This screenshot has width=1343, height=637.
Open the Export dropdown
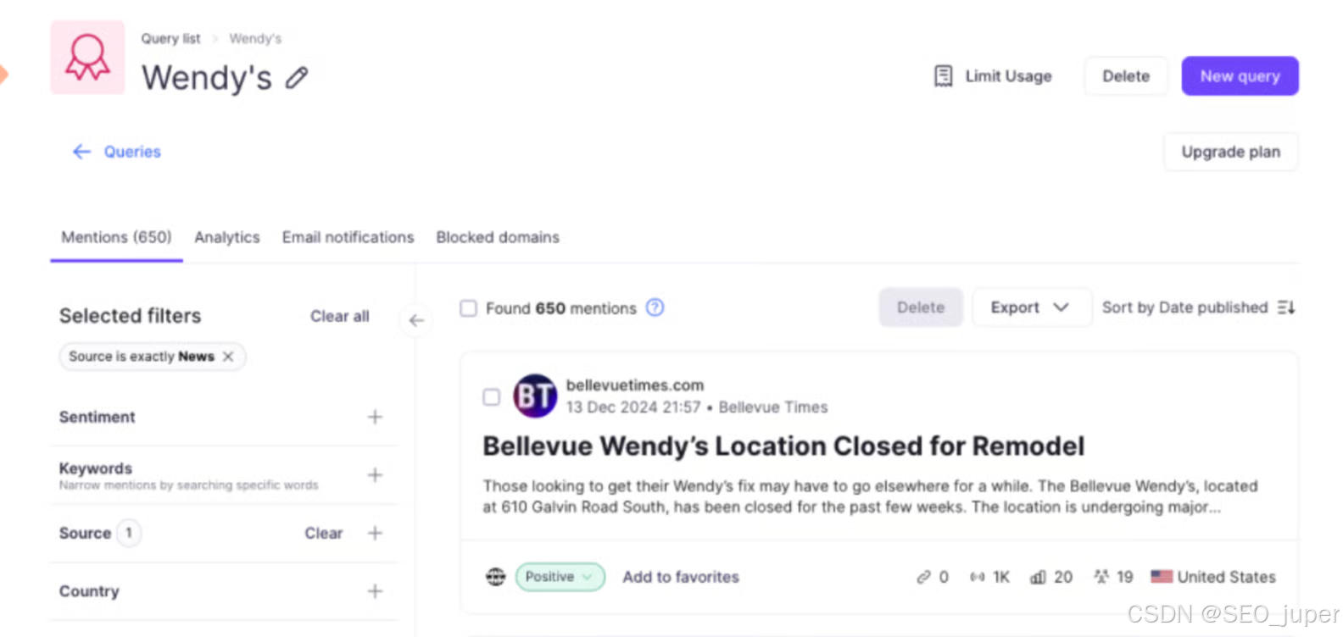pos(1030,307)
